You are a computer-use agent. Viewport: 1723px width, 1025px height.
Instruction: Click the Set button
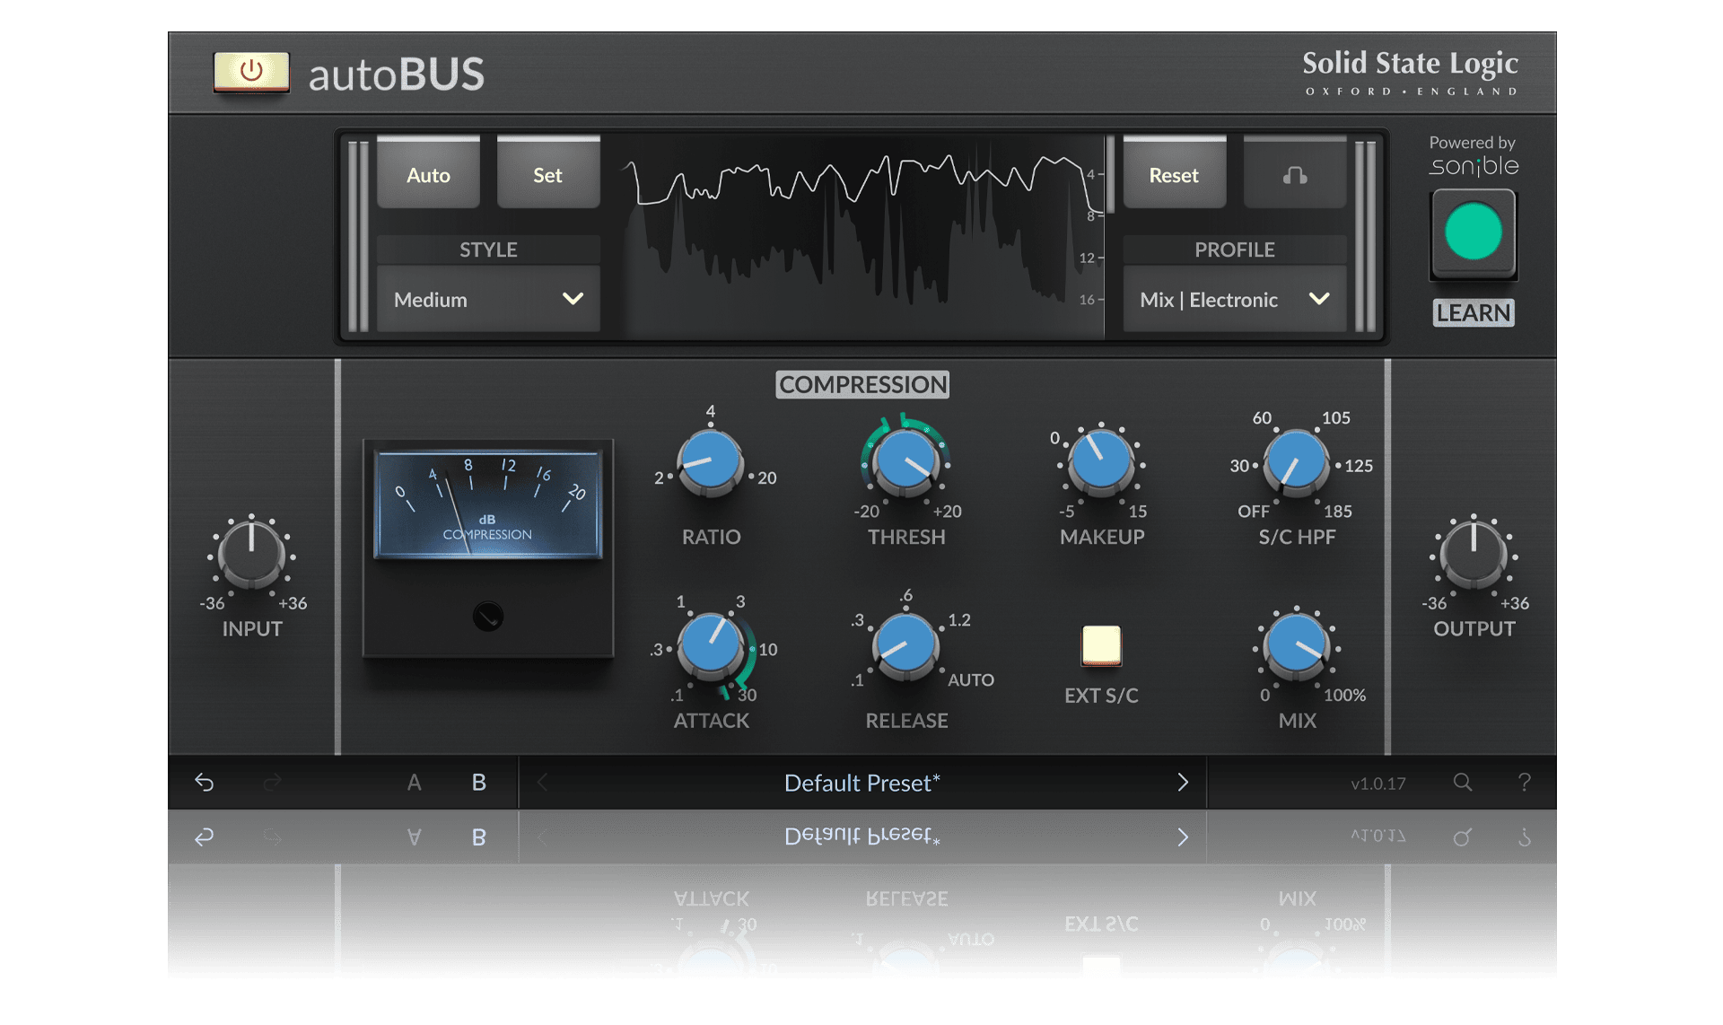click(x=547, y=175)
